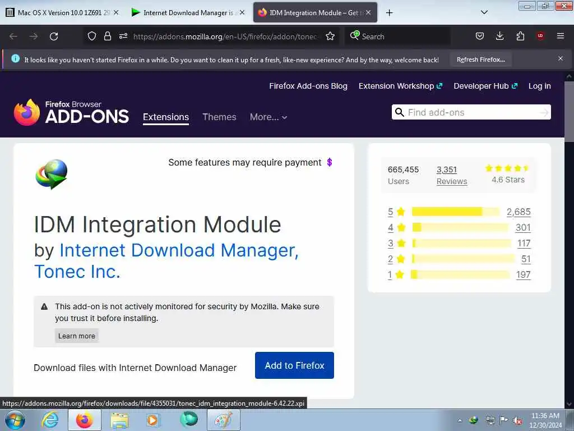Click Log in link

(x=540, y=86)
